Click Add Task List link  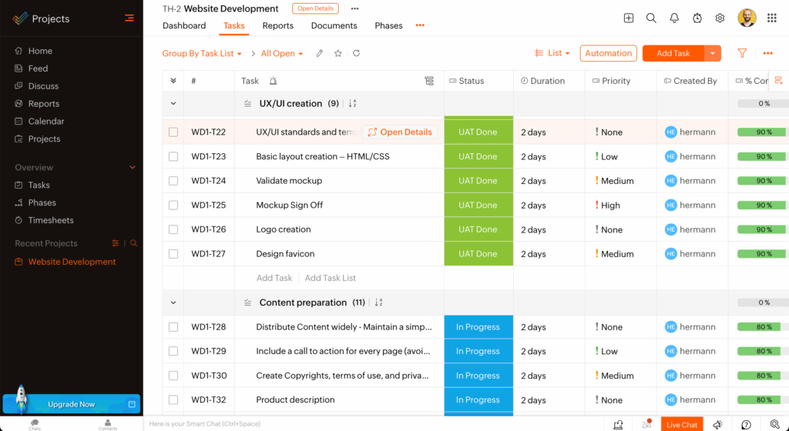tap(330, 278)
